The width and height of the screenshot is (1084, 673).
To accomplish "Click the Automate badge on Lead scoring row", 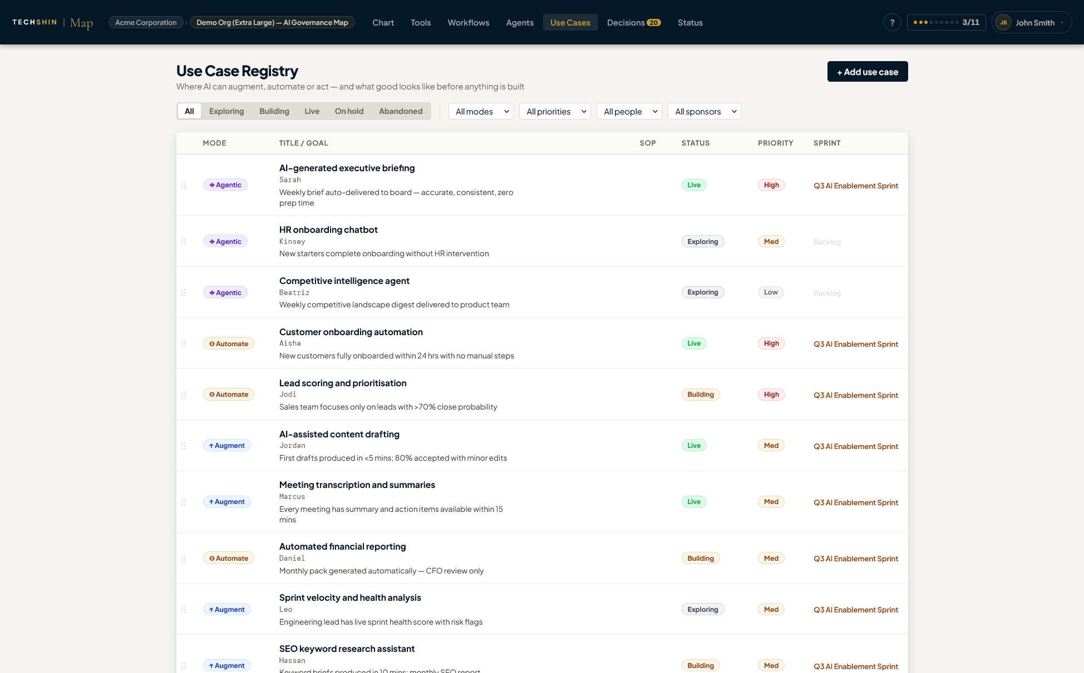I will (229, 395).
